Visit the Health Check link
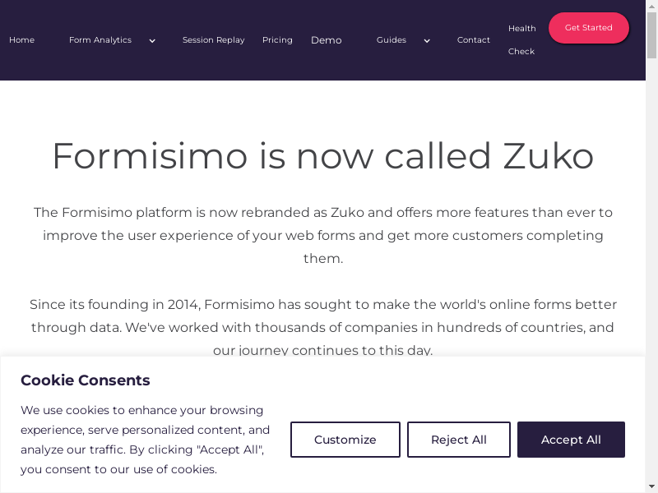Screen dimensions: 658x493 pyautogui.click(x=521, y=39)
